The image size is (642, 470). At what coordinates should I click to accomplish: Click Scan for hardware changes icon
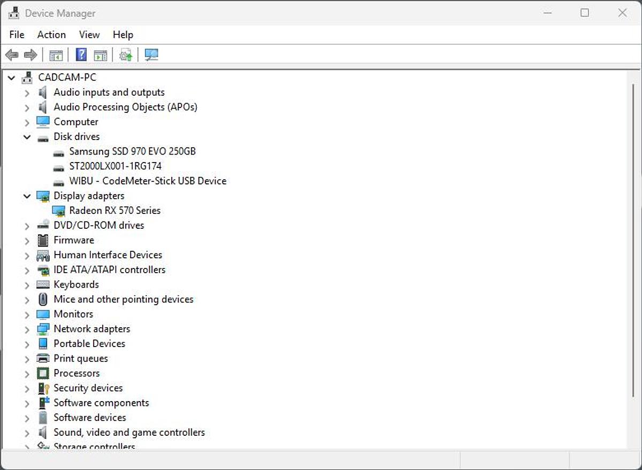point(151,55)
